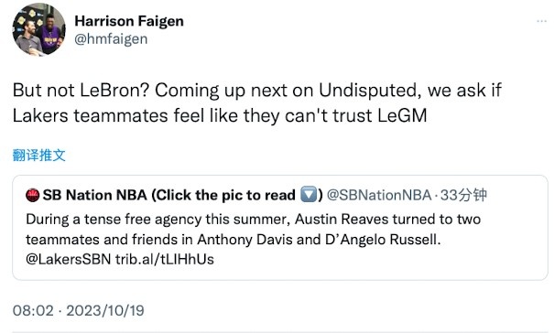Select the main tweet text about LeBron

tap(257, 102)
